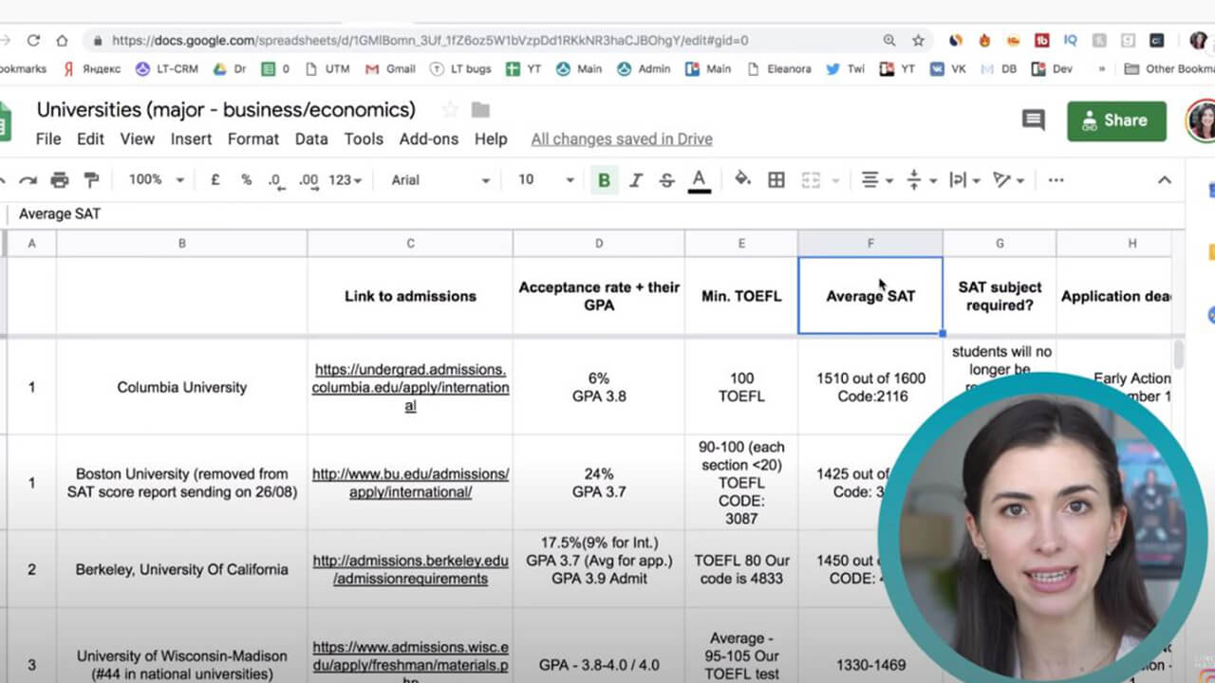Viewport: 1215px width, 683px height.
Task: Collapse the menus with the up chevron
Action: [1165, 180]
